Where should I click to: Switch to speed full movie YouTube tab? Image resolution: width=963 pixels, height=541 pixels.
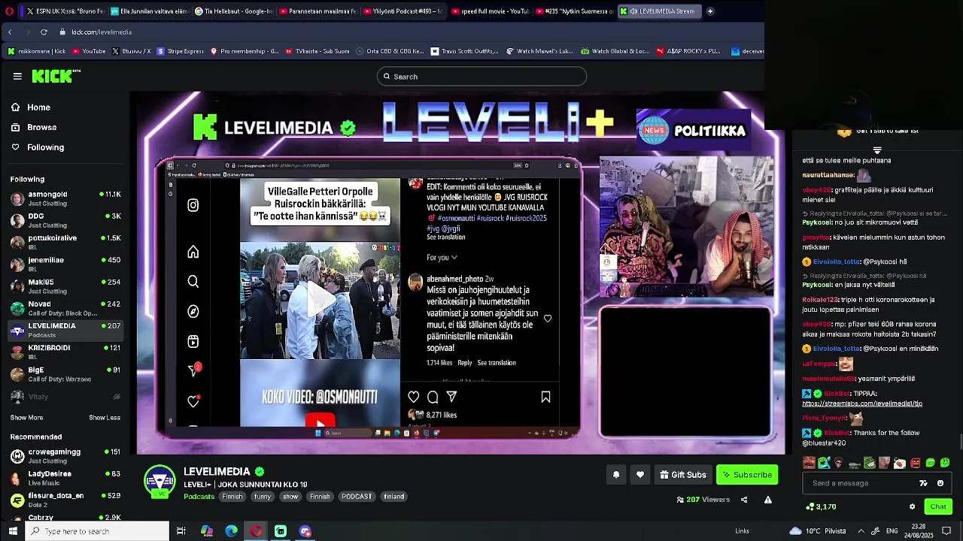(x=490, y=11)
